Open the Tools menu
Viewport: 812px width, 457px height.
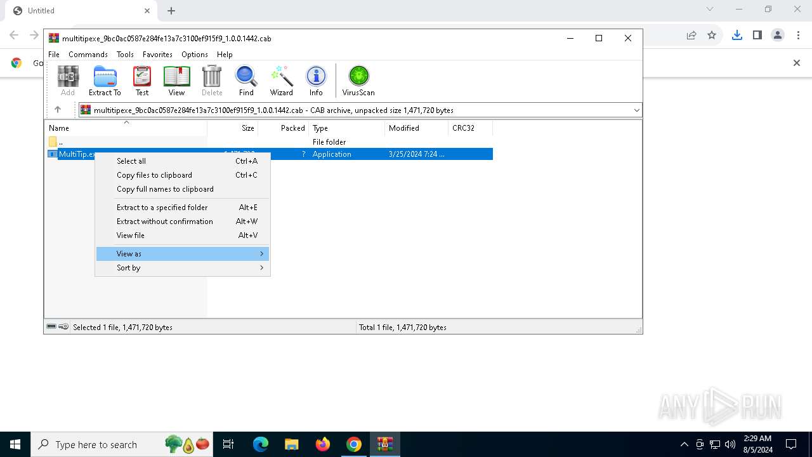[x=125, y=55]
